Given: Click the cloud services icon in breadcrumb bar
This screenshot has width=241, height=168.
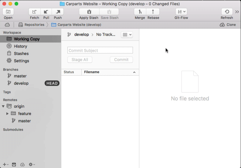Looking at the screenshot, I should pyautogui.click(x=7, y=25).
